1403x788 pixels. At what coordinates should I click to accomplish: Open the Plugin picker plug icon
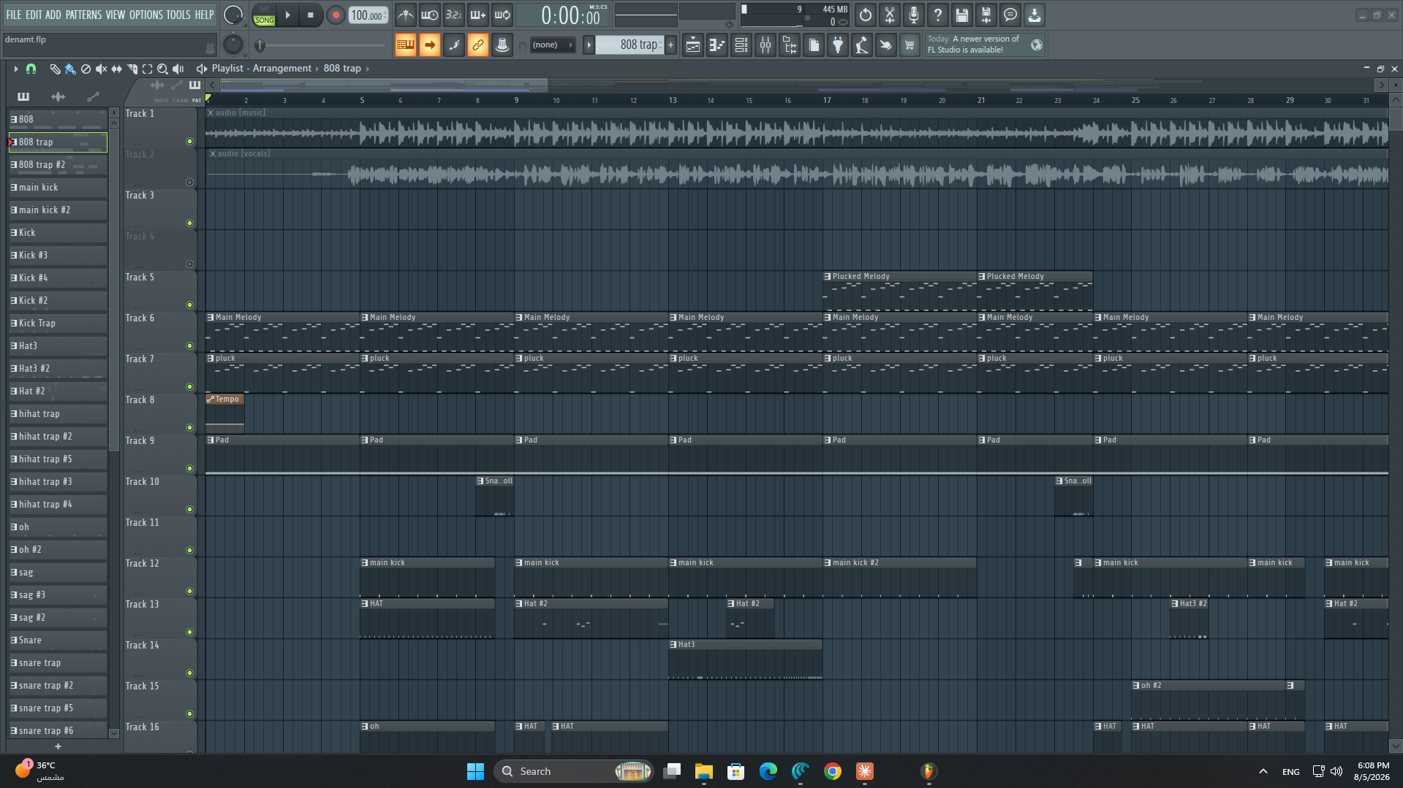838,45
